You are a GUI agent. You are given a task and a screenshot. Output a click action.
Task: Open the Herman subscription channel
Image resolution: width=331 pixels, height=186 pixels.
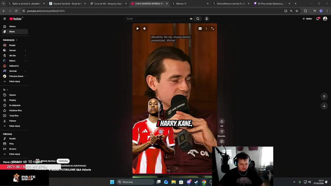pos(14,50)
